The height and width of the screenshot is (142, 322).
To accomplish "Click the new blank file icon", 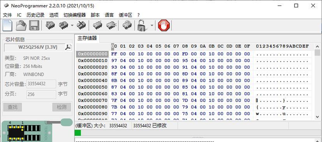I will coord(7,25).
